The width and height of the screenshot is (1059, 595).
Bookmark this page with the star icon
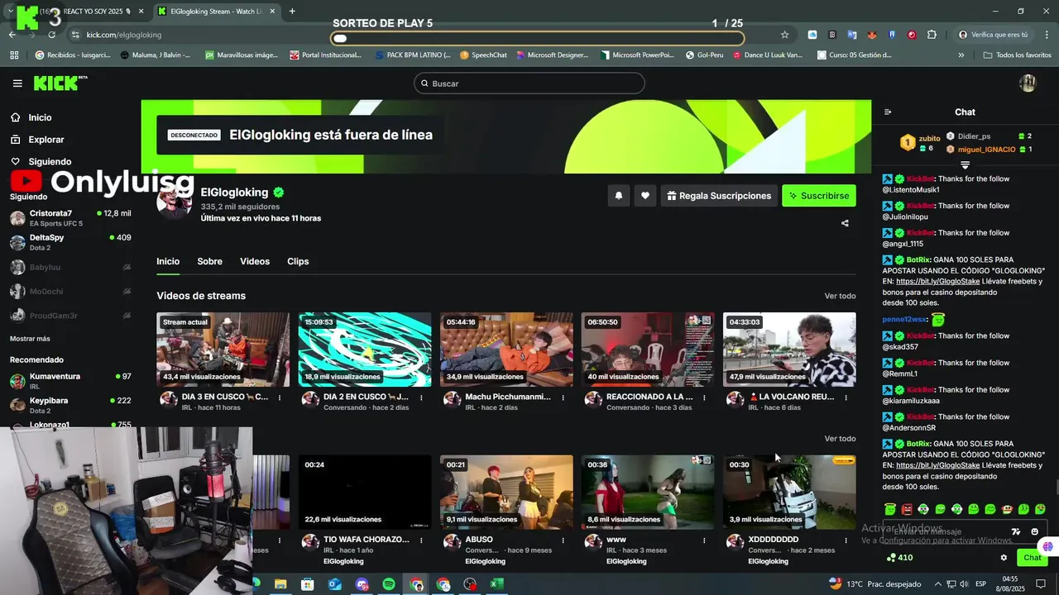[x=784, y=35]
